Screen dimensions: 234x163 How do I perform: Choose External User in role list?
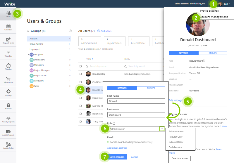click(176, 142)
